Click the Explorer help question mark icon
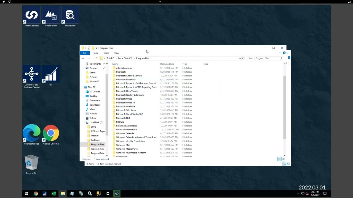The width and height of the screenshot is (353, 198). 284,53
